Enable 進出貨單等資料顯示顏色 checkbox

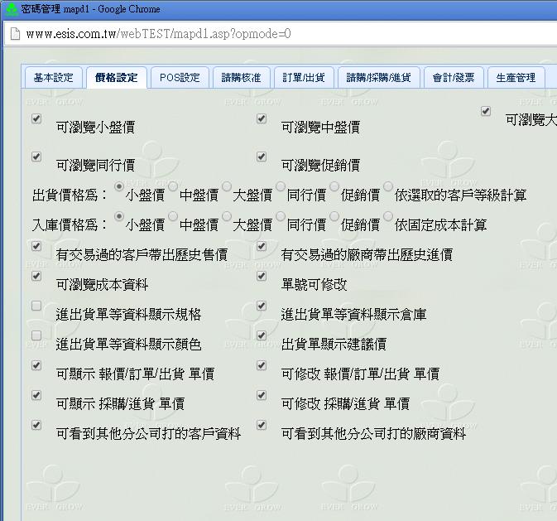(x=36, y=335)
